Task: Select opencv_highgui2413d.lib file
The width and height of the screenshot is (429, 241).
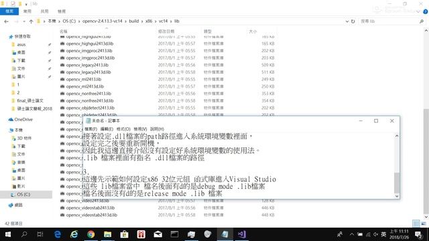Action: pos(89,44)
